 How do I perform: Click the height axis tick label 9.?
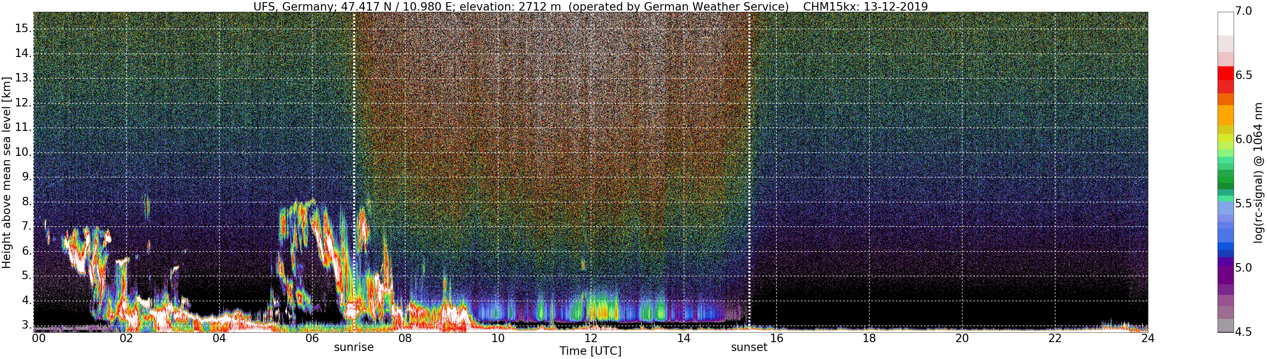(x=26, y=177)
